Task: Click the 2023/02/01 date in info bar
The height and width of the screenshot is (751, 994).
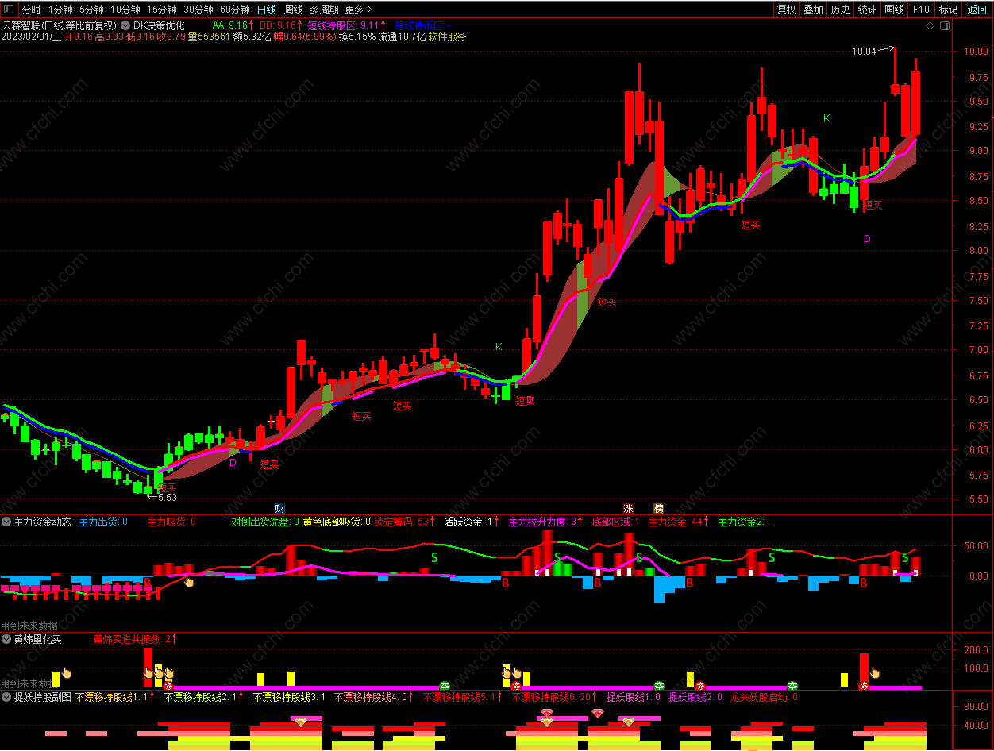Action: pos(26,37)
